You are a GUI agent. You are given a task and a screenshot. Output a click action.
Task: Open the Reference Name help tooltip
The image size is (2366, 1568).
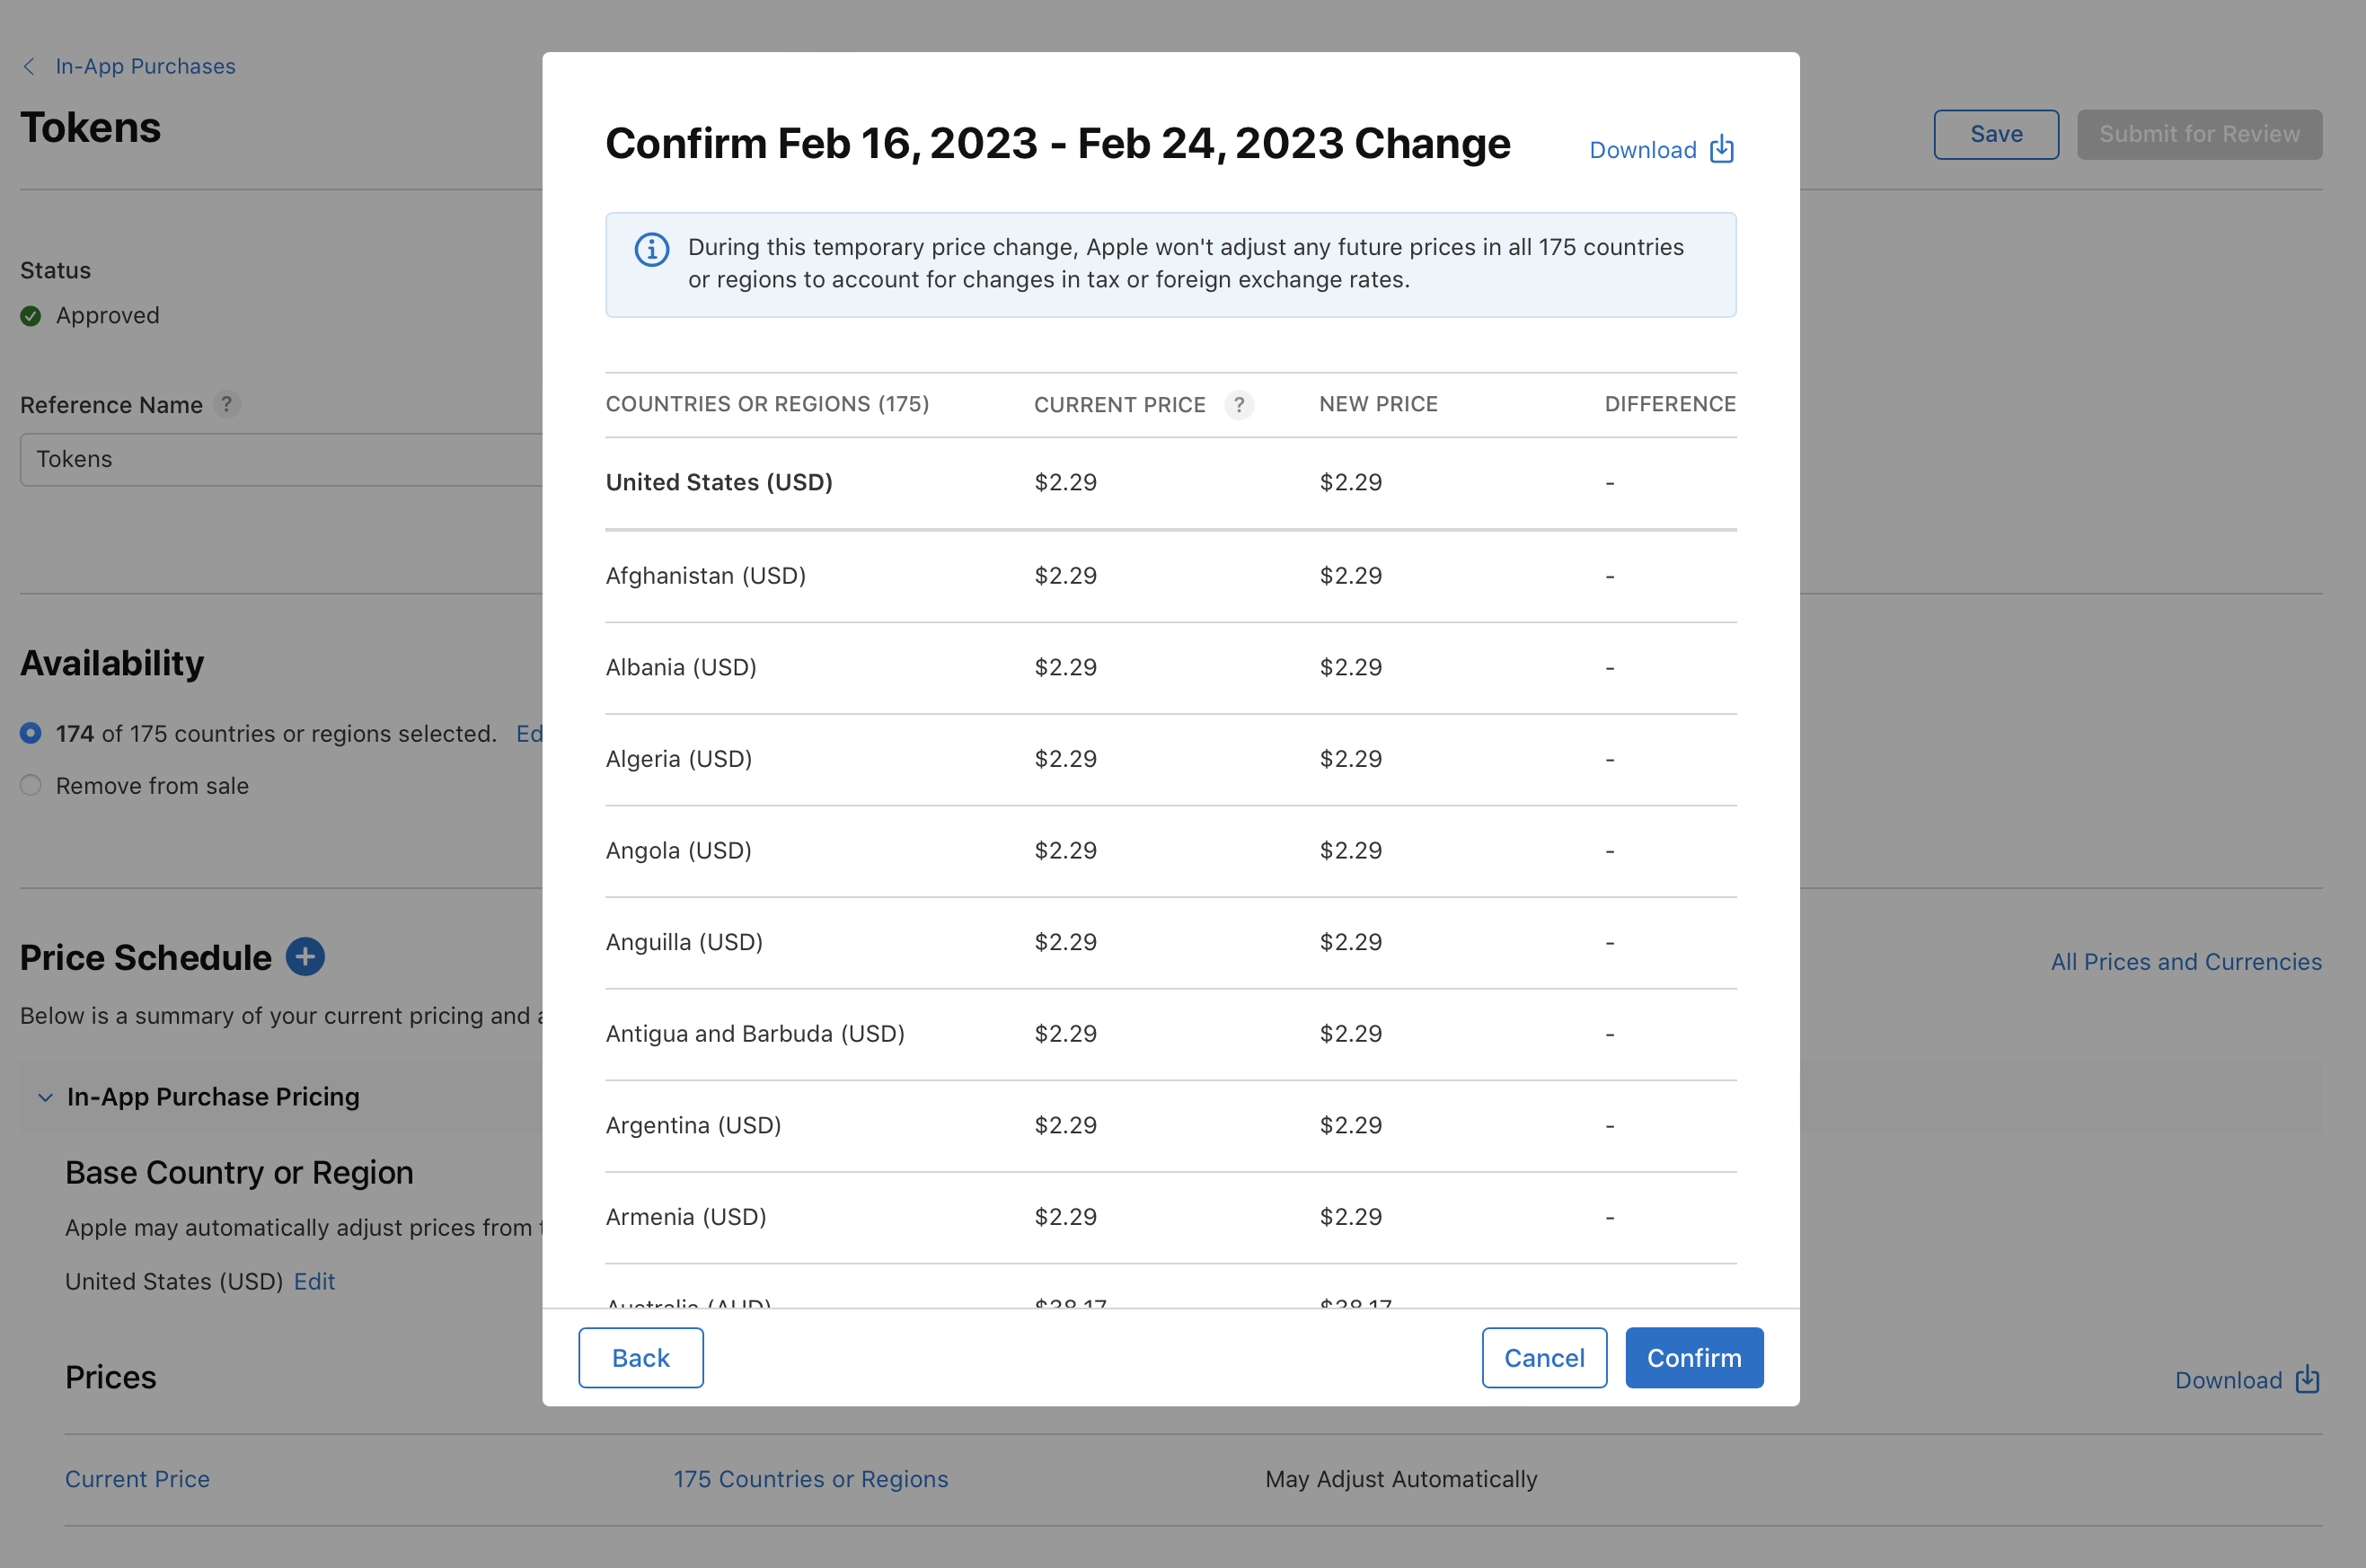click(228, 405)
